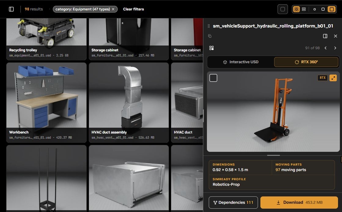Click the Workbench filename sm_furniture…_e01_01.usd

(x=30, y=138)
